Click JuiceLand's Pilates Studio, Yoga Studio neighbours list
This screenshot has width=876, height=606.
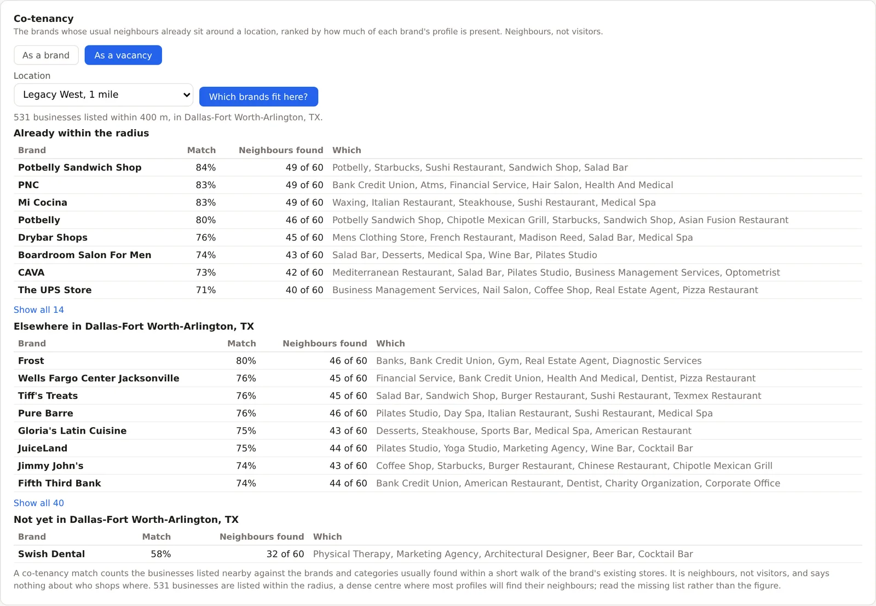pos(534,448)
